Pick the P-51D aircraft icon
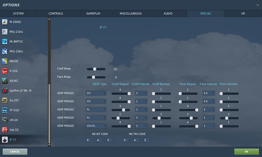 (x=5, y=71)
